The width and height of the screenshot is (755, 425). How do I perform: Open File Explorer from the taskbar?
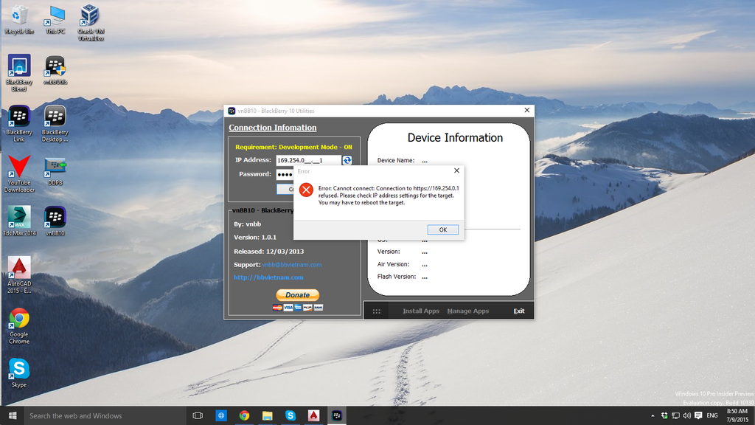pos(267,415)
